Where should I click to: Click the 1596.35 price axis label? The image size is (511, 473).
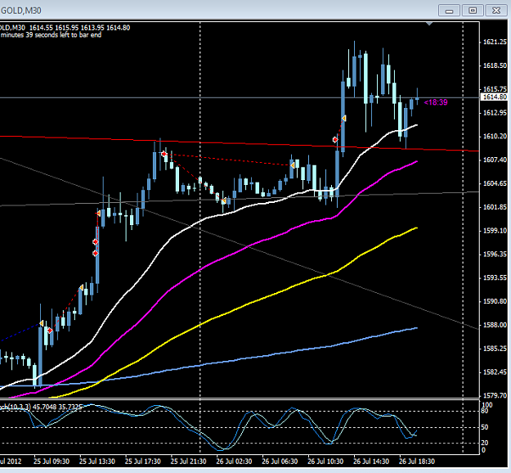tap(495, 255)
